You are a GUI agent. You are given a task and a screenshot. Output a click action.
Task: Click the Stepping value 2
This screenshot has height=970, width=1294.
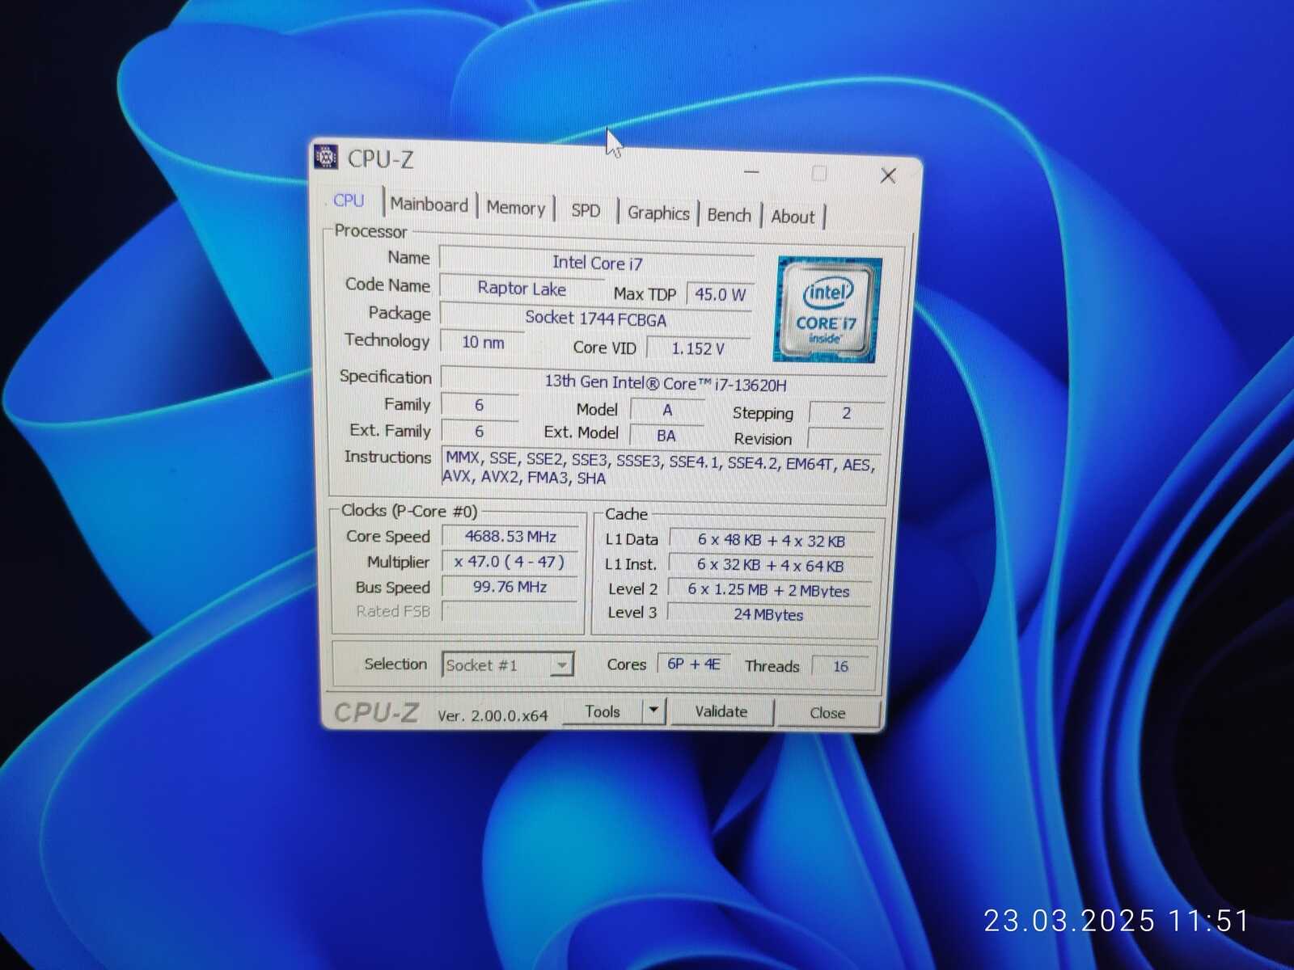846,413
